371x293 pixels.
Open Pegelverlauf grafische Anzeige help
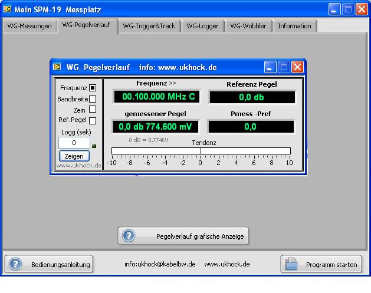[x=183, y=236]
